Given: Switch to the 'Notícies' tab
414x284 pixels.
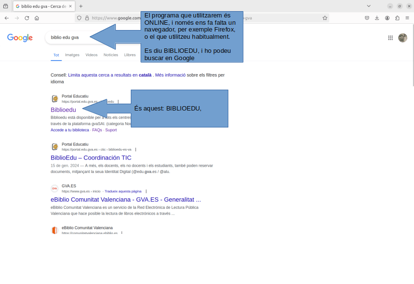Looking at the screenshot, I should [111, 55].
